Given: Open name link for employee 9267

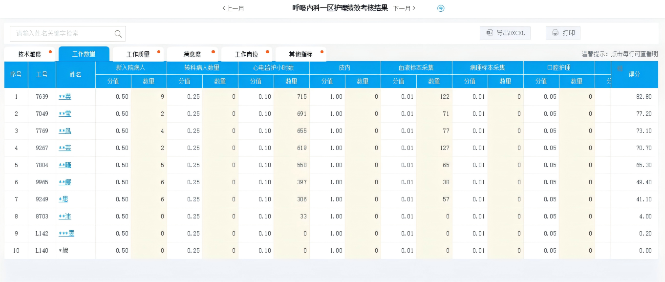Looking at the screenshot, I should coord(65,148).
